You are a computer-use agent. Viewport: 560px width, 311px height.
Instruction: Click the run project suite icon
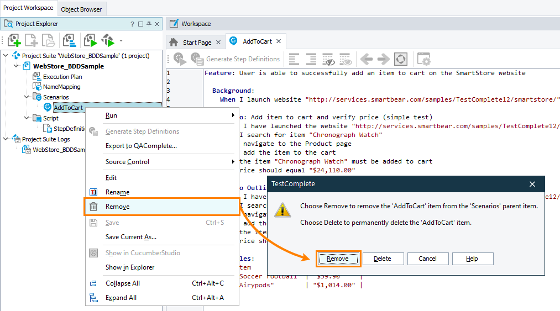[x=108, y=40]
